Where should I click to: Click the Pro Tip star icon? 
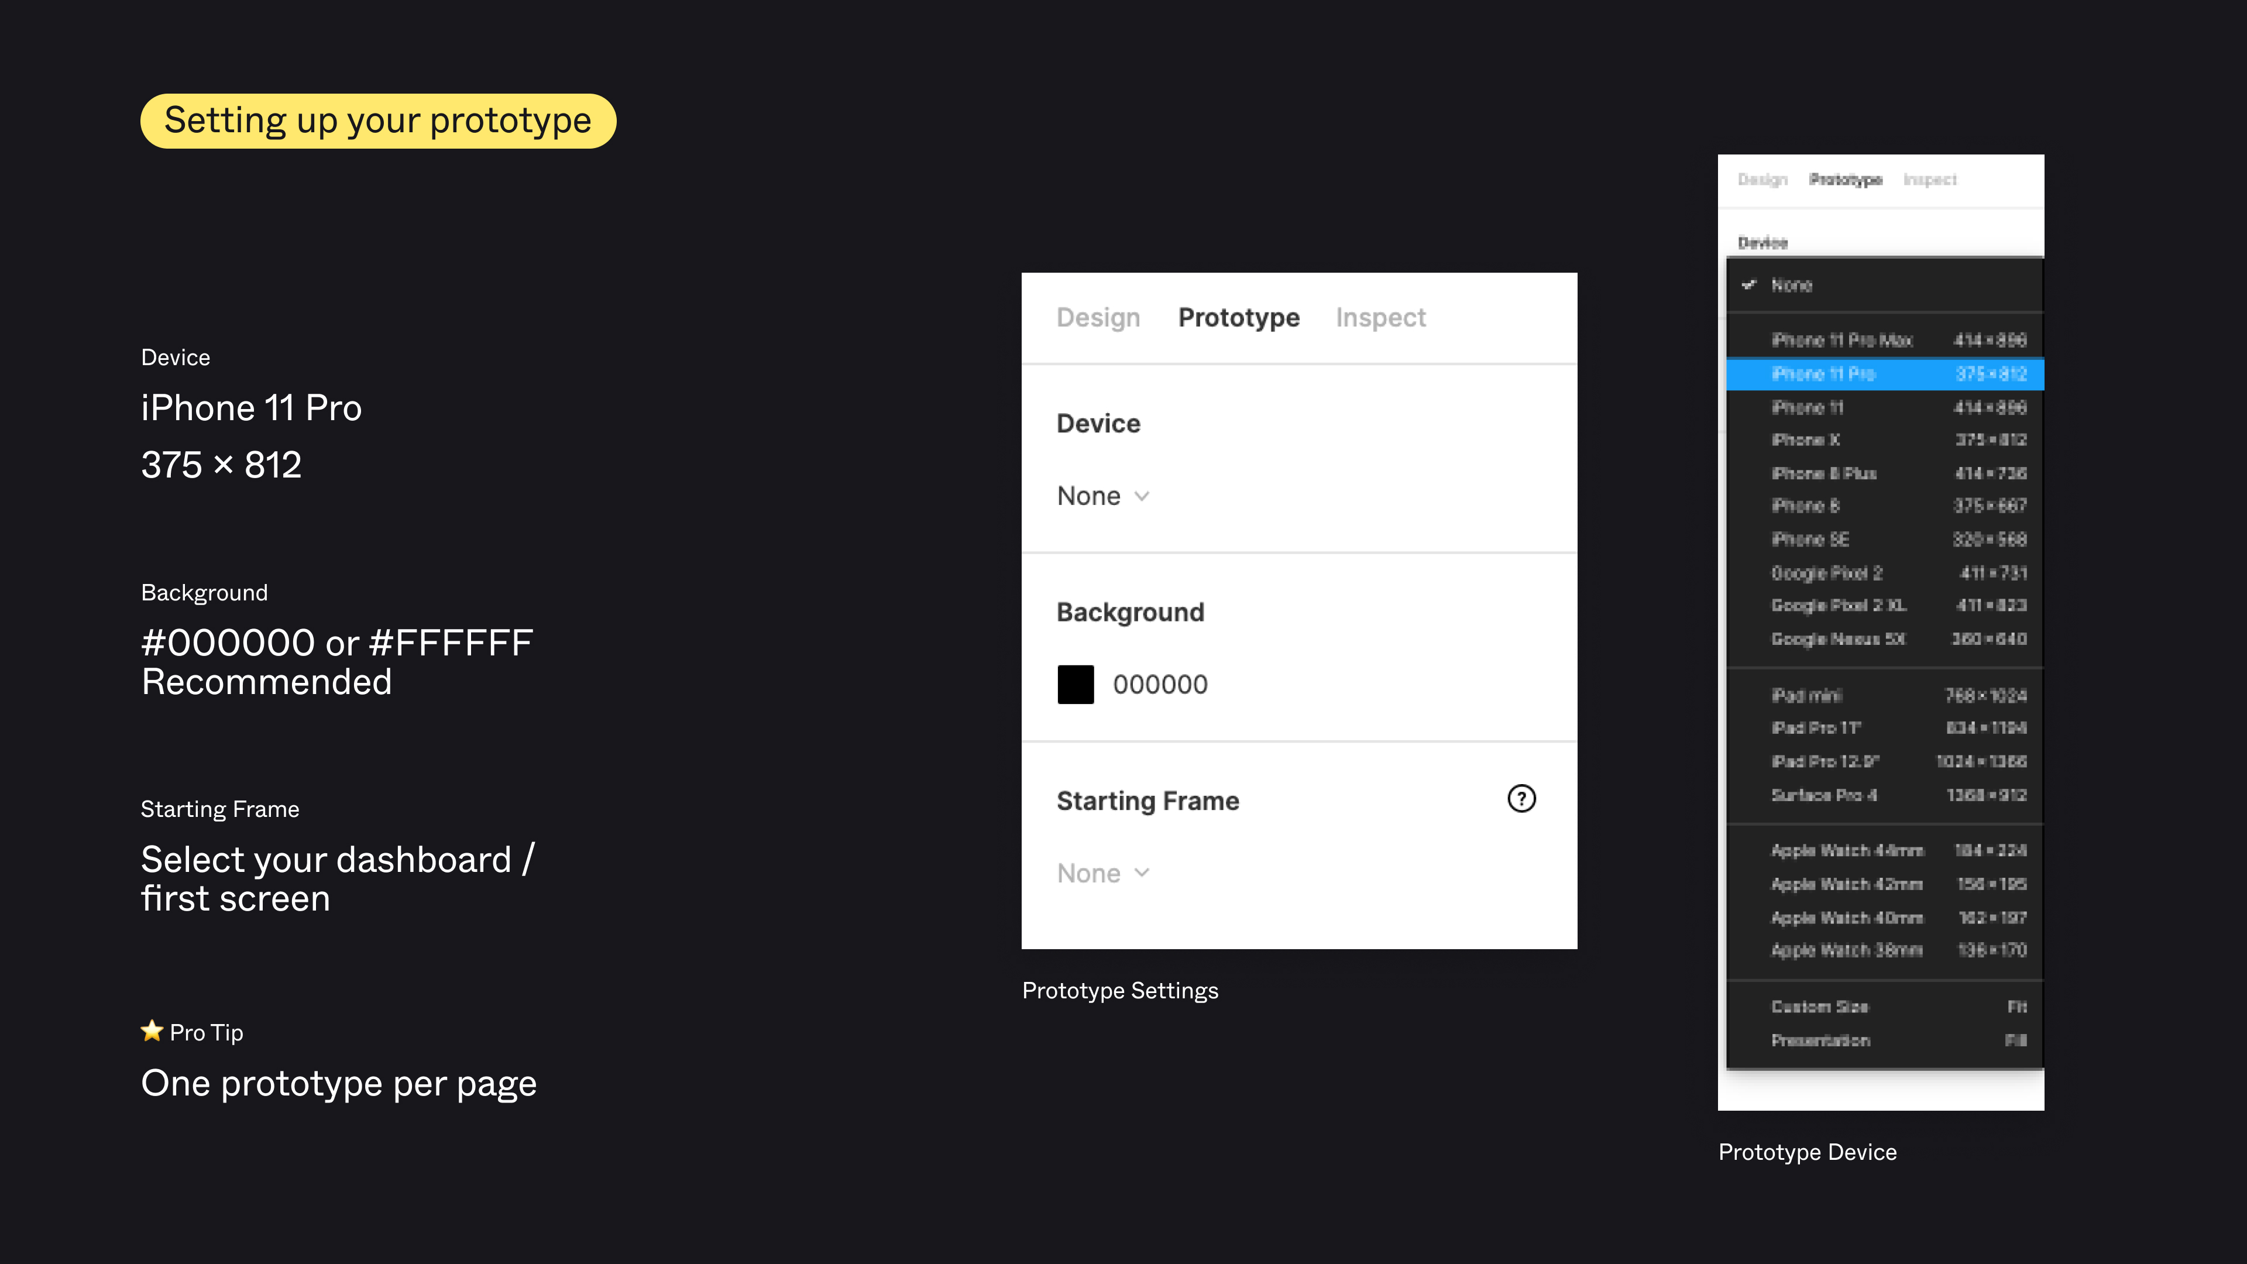152,1031
